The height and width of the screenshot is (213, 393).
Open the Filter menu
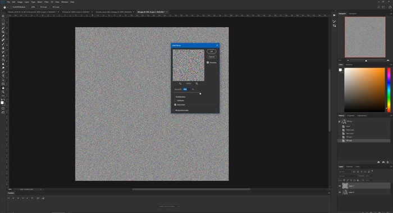coord(47,2)
